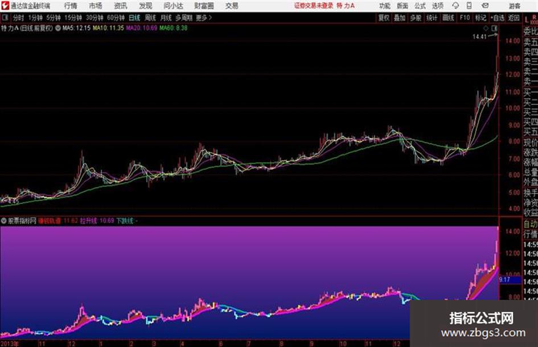The image size is (538, 347).
Task: Toggle the left panel icon in period bar
Action: click(5, 18)
